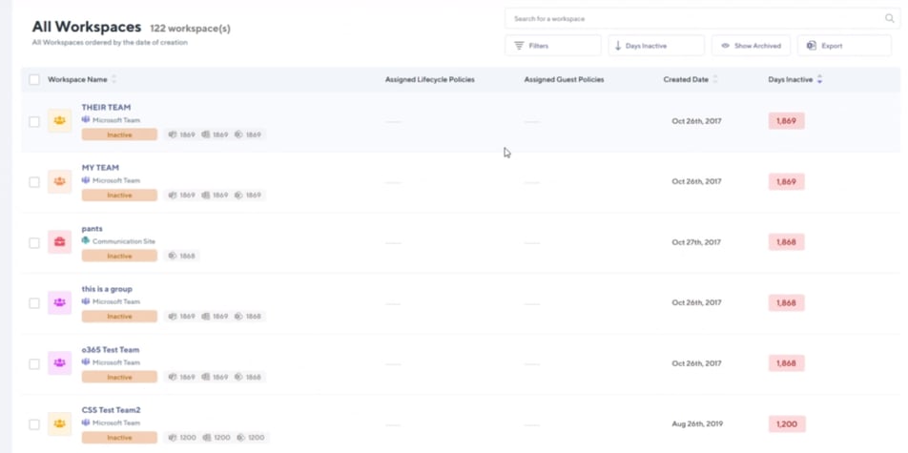Check the THEIR TEAM row checkbox
The width and height of the screenshot is (908, 453).
34,122
